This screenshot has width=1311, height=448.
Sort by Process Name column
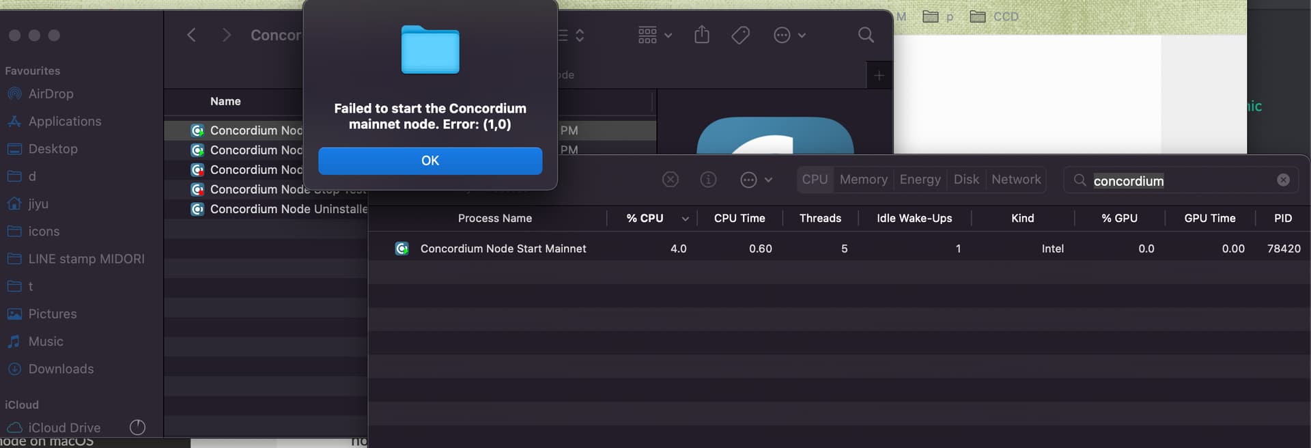494,219
